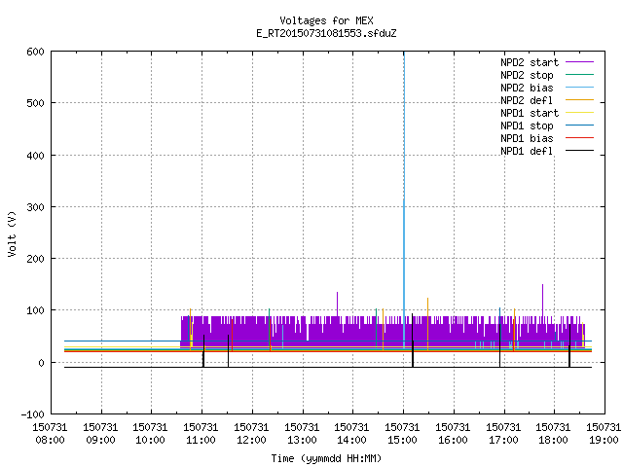Image resolution: width=623 pixels, height=467 pixels.
Task: Click the purple NPD2 start legend line
Action: (579, 62)
